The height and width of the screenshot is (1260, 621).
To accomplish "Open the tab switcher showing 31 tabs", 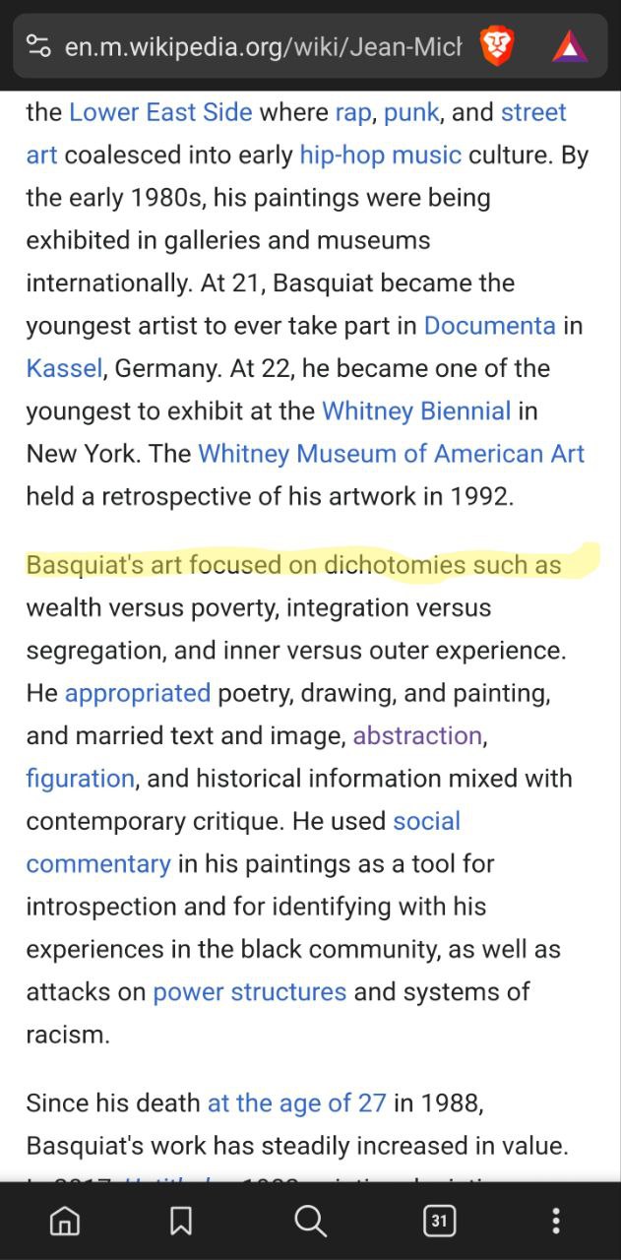I will click(439, 1221).
